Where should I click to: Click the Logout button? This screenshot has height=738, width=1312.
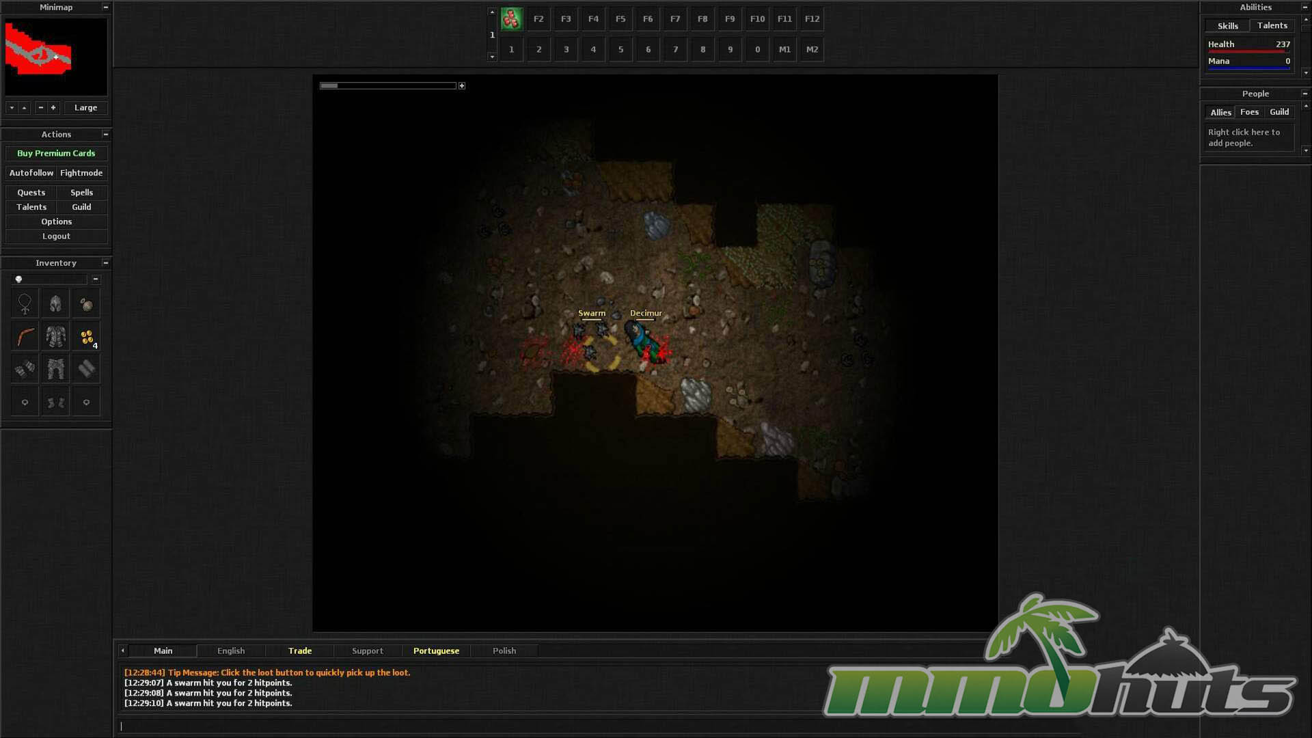coord(56,236)
